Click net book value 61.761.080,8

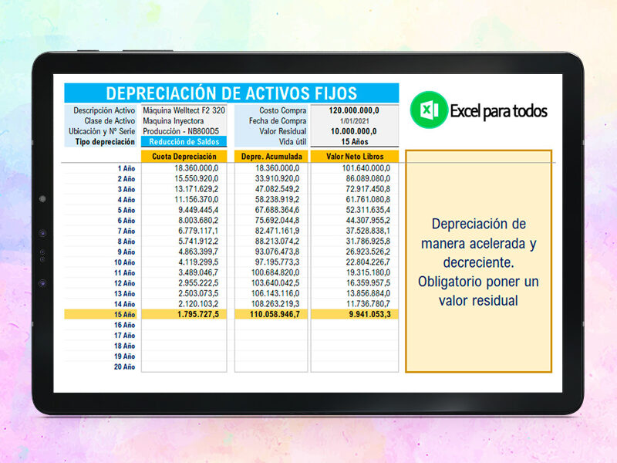(368, 200)
